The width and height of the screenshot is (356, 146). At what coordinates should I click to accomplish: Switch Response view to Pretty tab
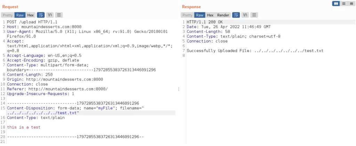[x=187, y=15]
